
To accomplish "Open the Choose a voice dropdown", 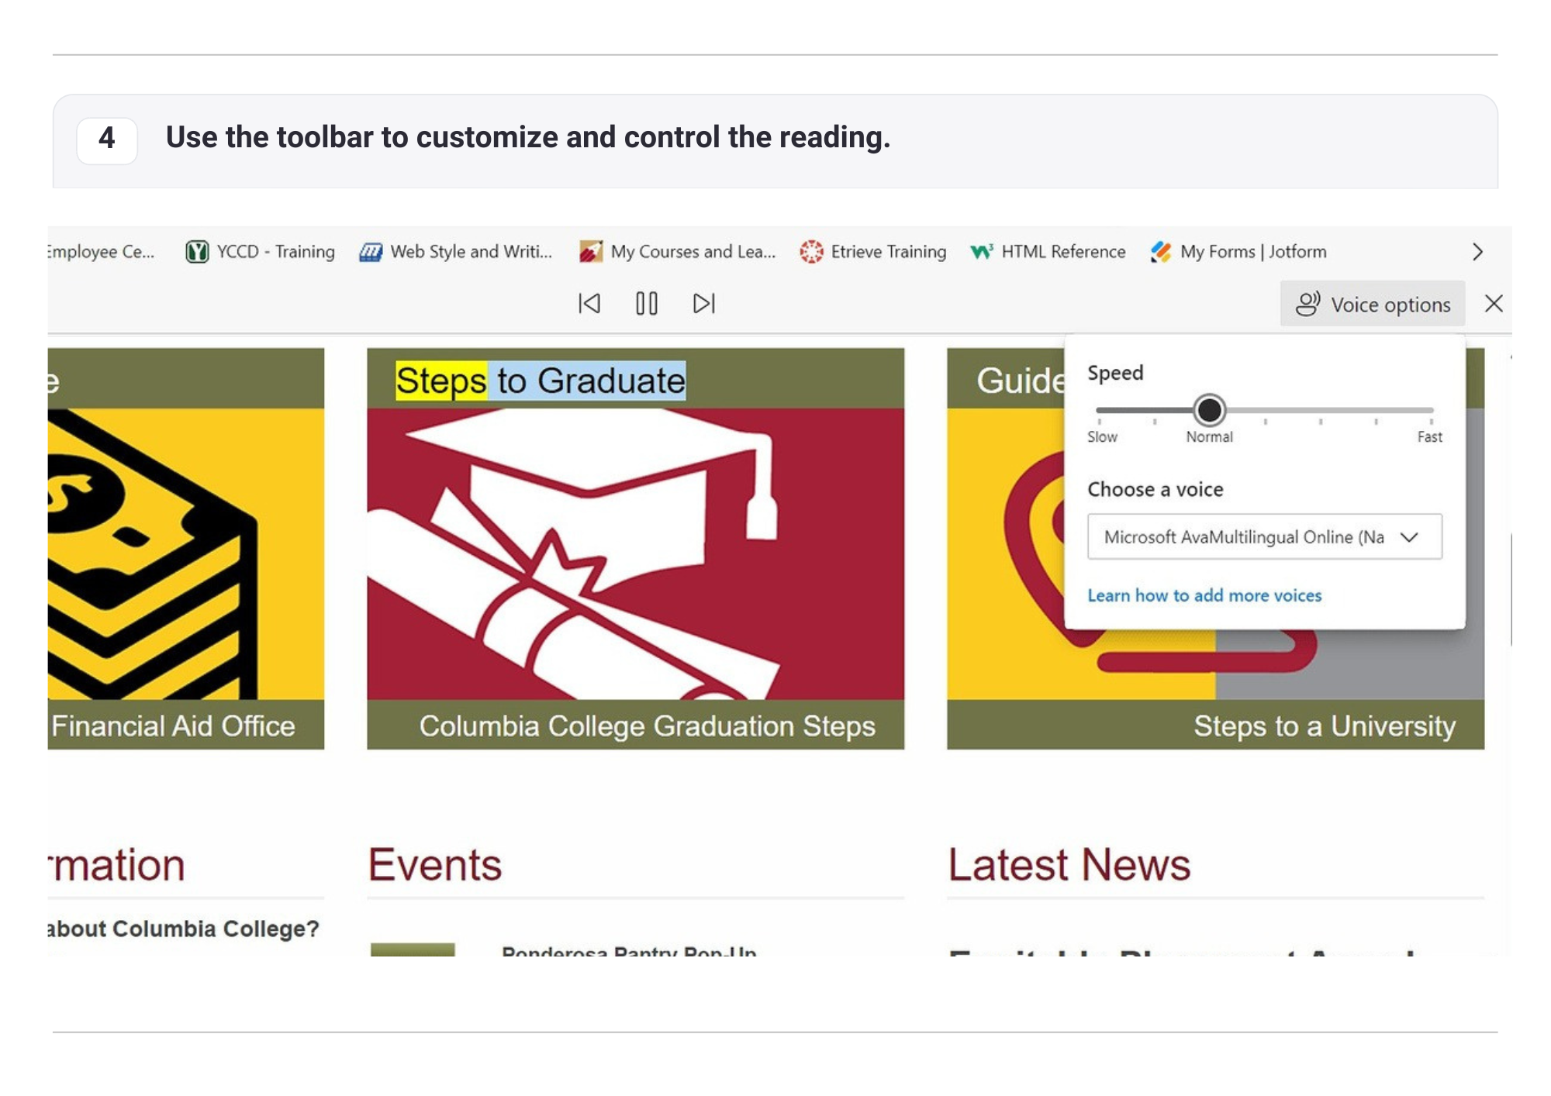I will 1264,536.
